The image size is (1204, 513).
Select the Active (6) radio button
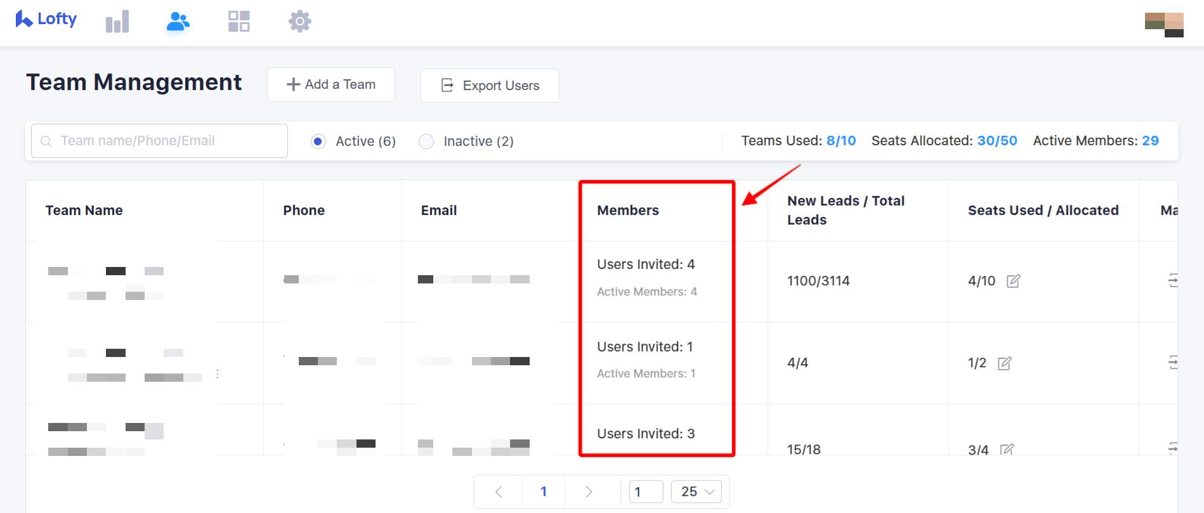(x=318, y=141)
